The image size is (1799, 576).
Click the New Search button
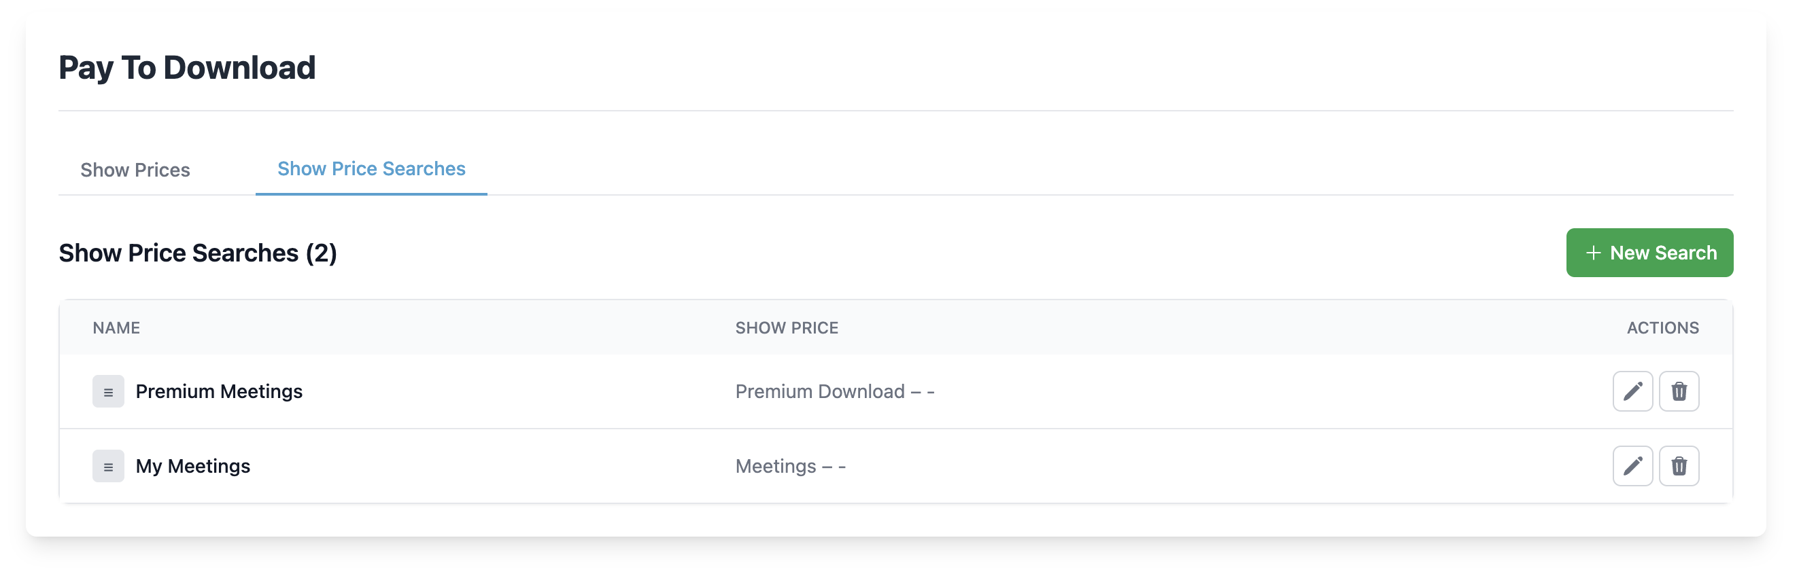click(1649, 253)
